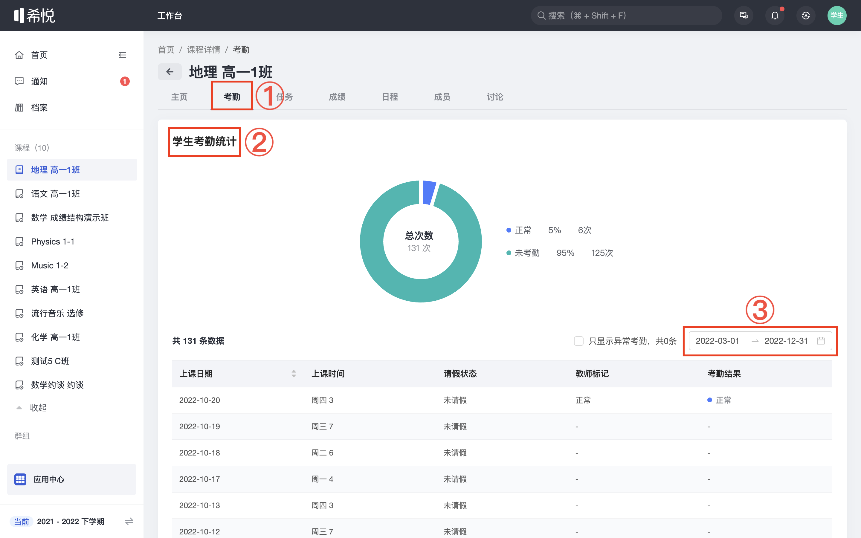Enable 只显示异常考勤 checkbox
Image resolution: width=861 pixels, height=538 pixels.
578,341
